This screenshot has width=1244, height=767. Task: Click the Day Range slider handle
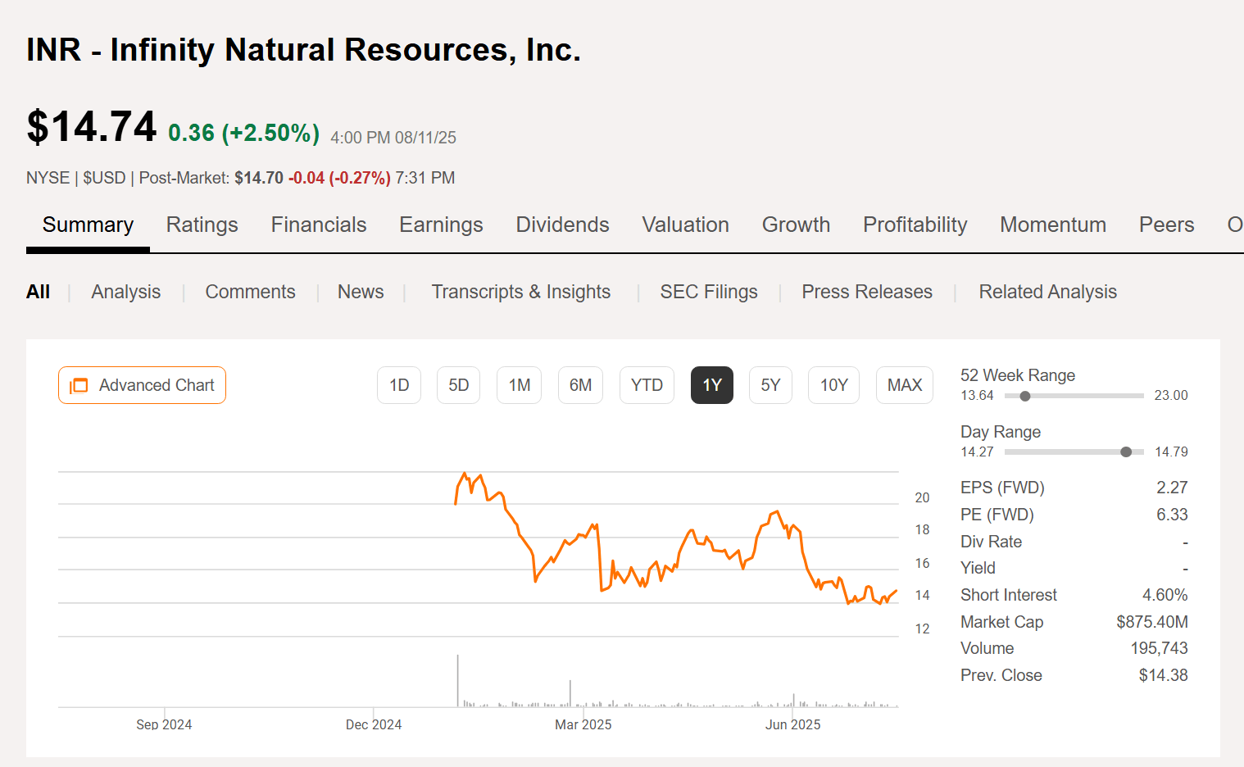[1126, 452]
